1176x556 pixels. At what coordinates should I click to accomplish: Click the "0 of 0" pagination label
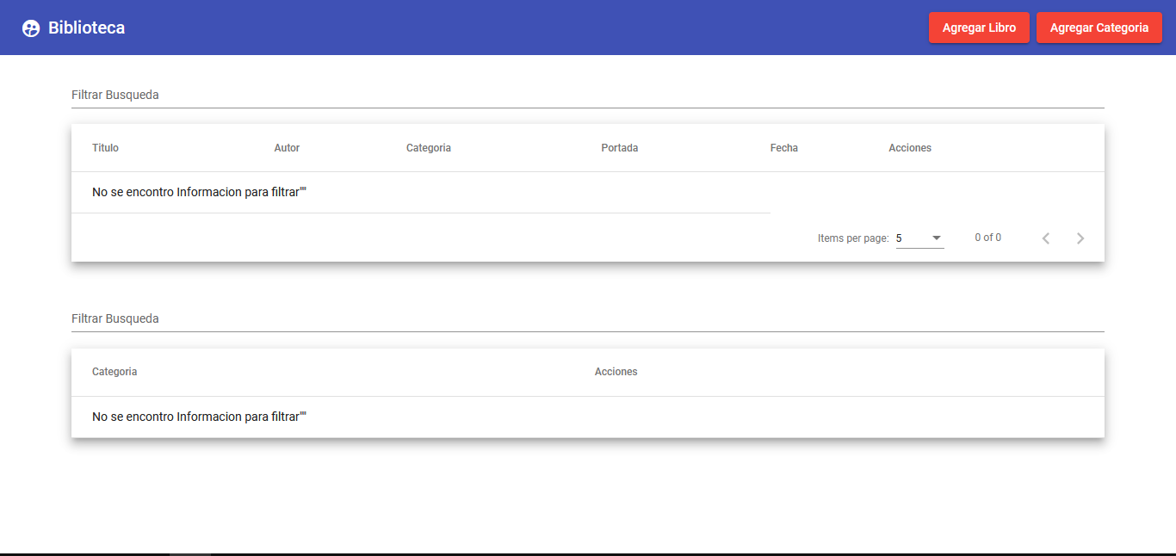987,238
